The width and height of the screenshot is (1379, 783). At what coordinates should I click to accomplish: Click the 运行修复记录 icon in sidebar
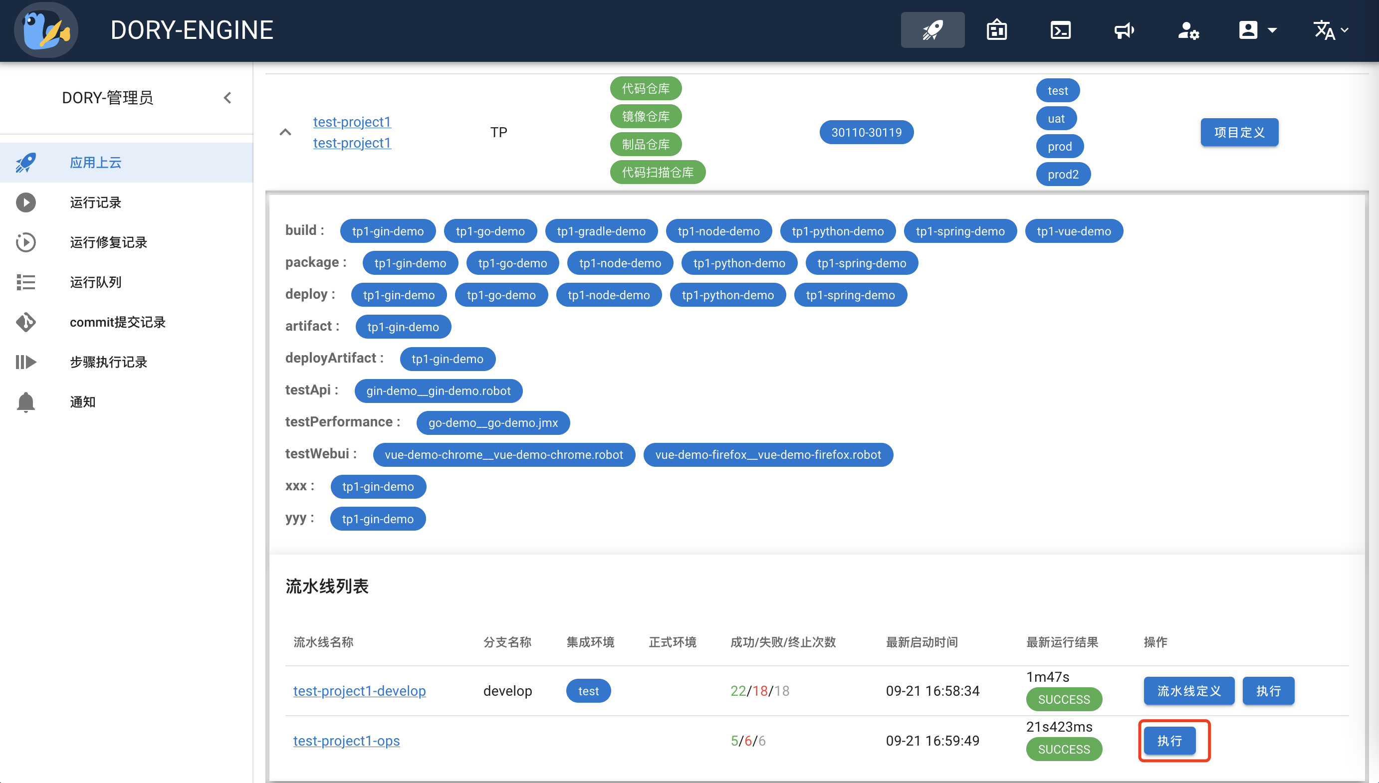tap(26, 242)
